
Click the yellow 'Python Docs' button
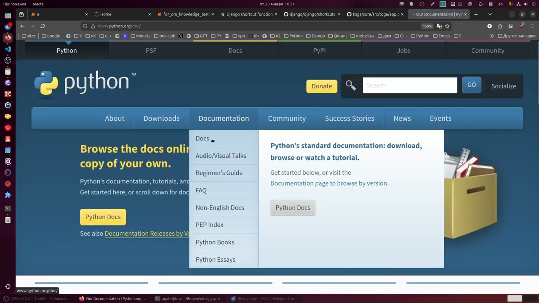coord(103,217)
